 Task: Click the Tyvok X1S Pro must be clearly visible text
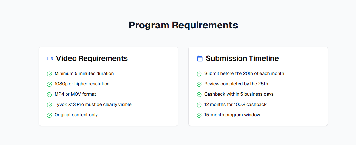(x=93, y=105)
